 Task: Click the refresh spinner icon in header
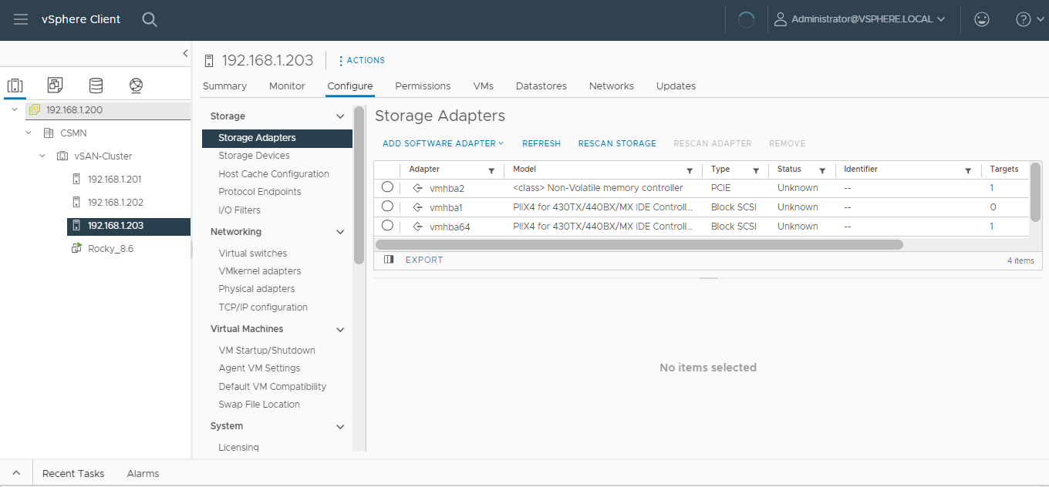tap(746, 20)
